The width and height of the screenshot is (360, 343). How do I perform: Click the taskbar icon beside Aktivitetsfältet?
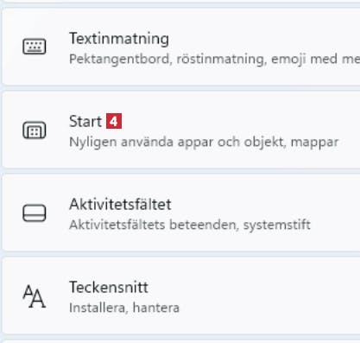35,213
